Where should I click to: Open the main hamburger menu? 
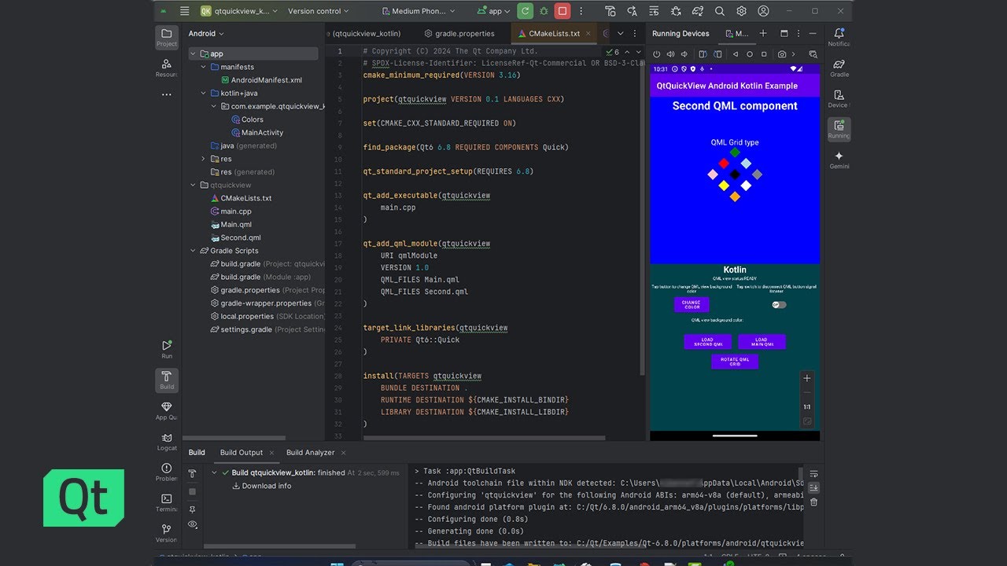[185, 11]
